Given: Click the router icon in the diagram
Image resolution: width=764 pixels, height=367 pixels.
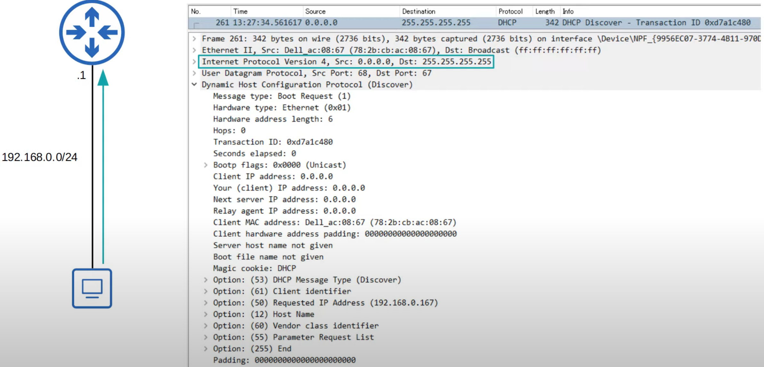Looking at the screenshot, I should click(x=92, y=32).
